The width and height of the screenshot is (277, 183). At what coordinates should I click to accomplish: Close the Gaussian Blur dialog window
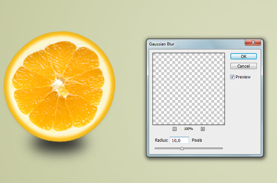click(x=253, y=42)
